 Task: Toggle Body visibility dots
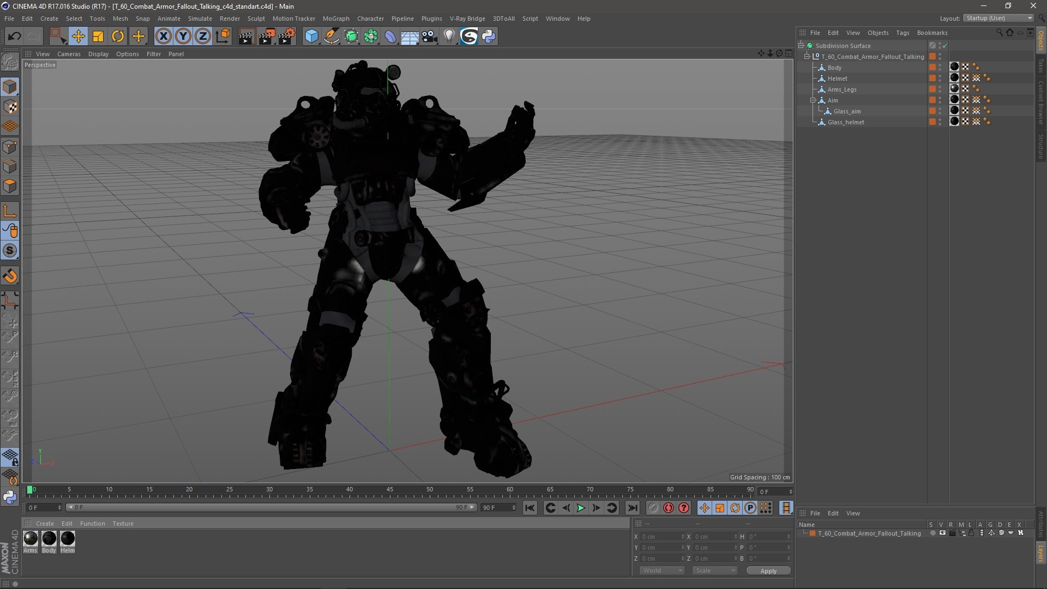pos(940,68)
